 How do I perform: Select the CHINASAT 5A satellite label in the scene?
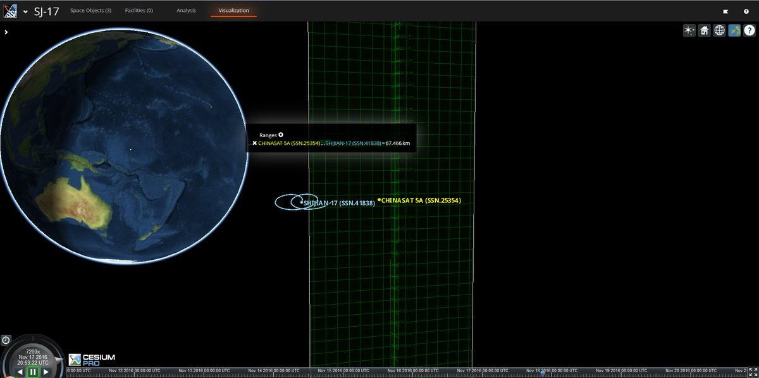coord(421,200)
